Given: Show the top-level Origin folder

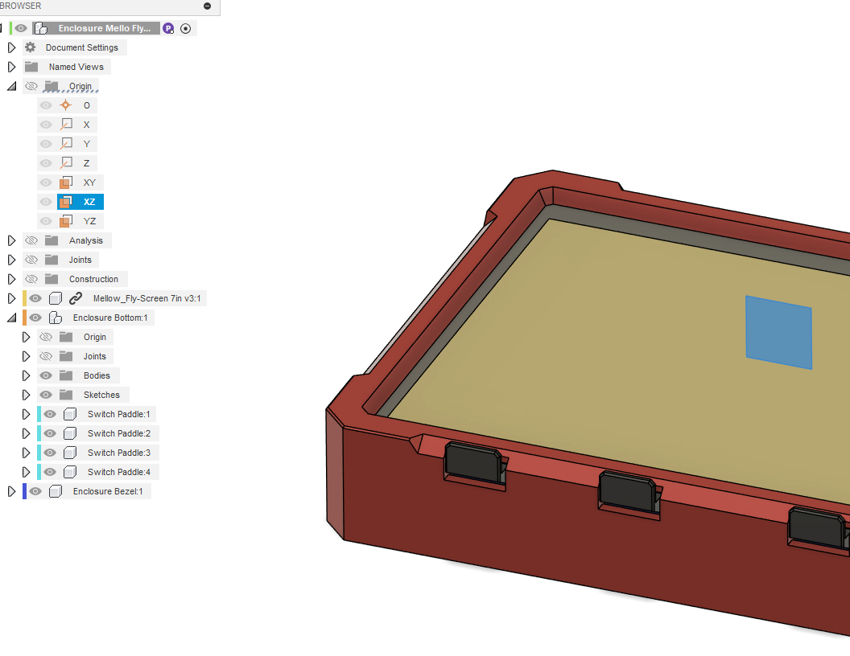Looking at the screenshot, I should pyautogui.click(x=31, y=86).
